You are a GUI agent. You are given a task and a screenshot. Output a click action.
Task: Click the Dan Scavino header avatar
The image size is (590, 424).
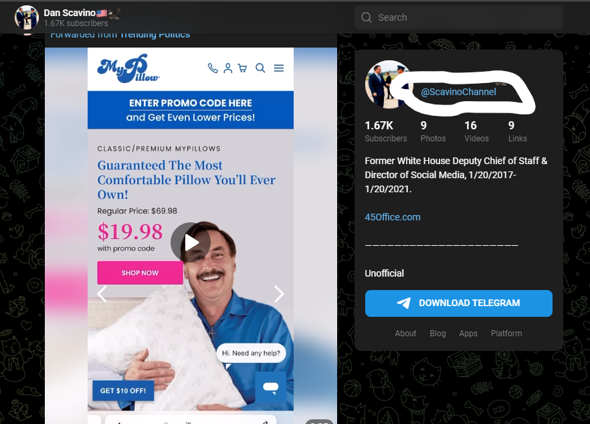pos(26,17)
